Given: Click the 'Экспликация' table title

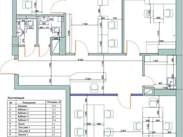Looking at the screenshot, I should click(x=16, y=98).
